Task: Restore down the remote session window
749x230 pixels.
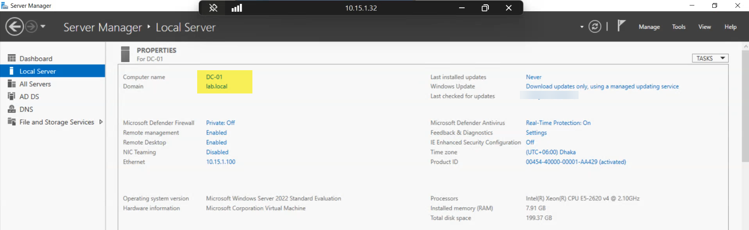Action: 485,8
